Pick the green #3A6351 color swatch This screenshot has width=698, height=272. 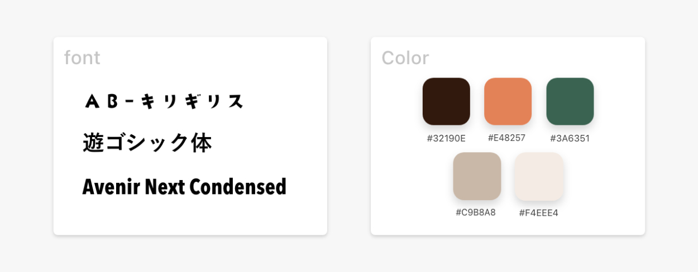[x=570, y=101]
